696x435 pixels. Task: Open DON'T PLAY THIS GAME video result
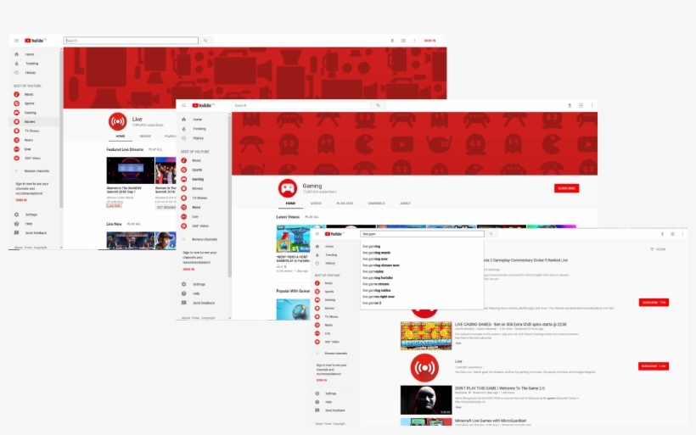pyautogui.click(x=499, y=388)
